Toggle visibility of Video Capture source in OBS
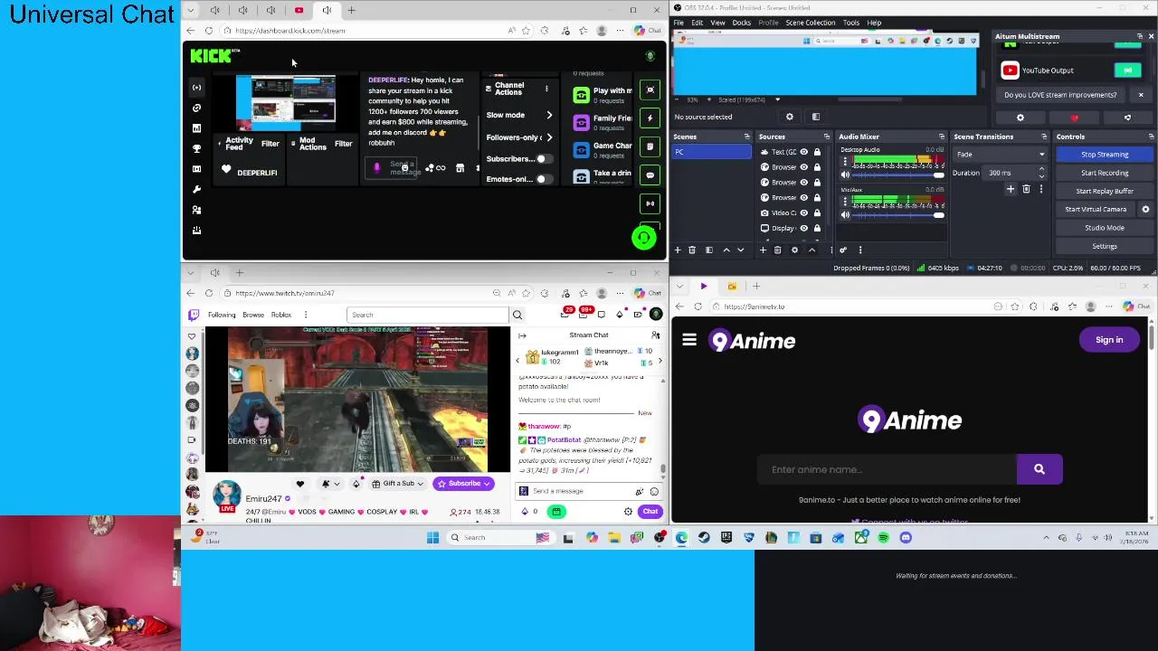The height and width of the screenshot is (651, 1158). 803,212
